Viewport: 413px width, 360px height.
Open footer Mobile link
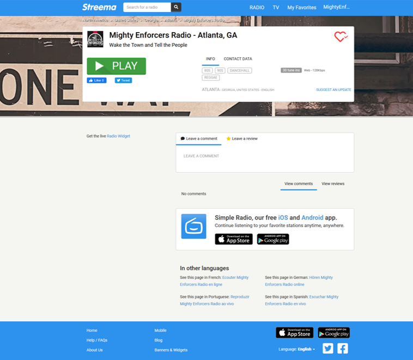pos(160,331)
